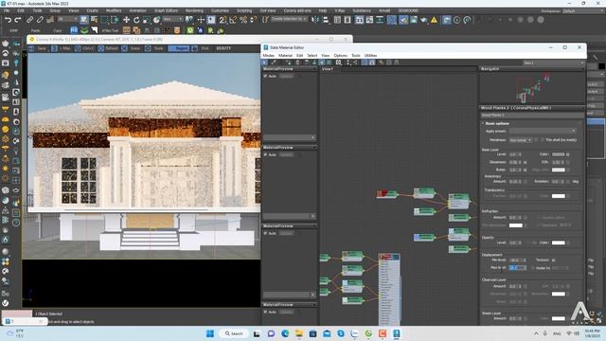Open Microsoft Edge from taskbar
Screen dimensions: 606x341
pyautogui.click(x=285, y=333)
